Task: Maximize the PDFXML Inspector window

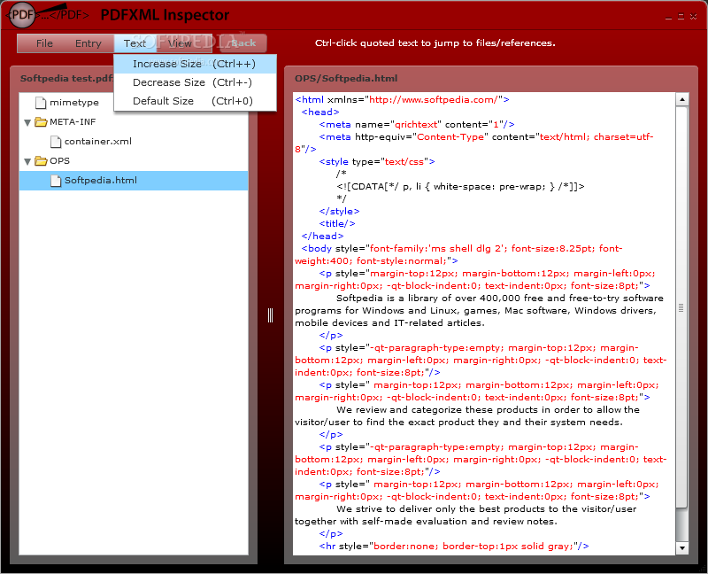Action: point(681,17)
